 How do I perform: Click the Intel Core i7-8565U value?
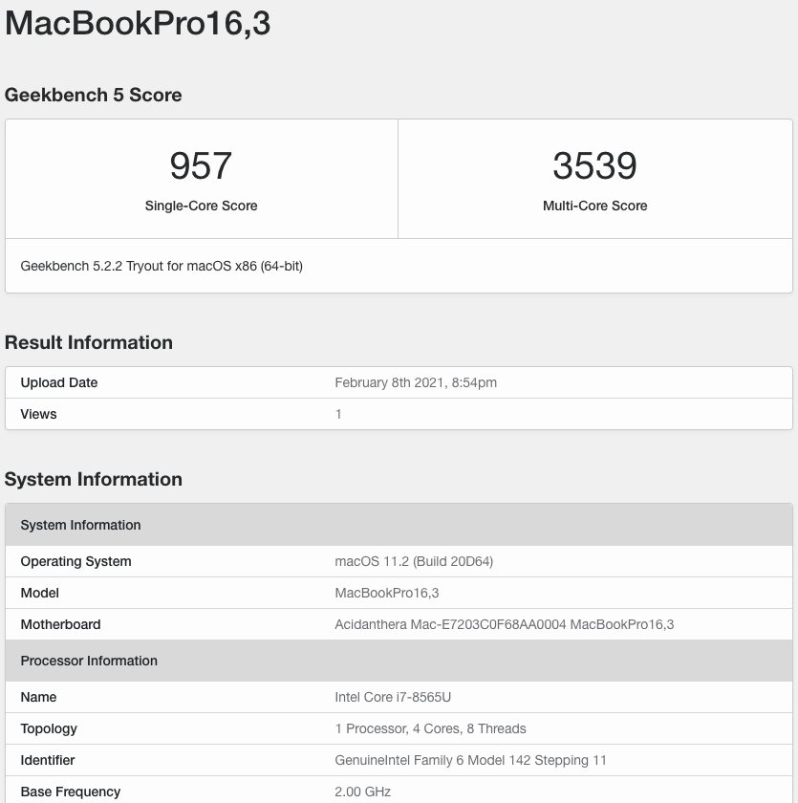[x=393, y=697]
